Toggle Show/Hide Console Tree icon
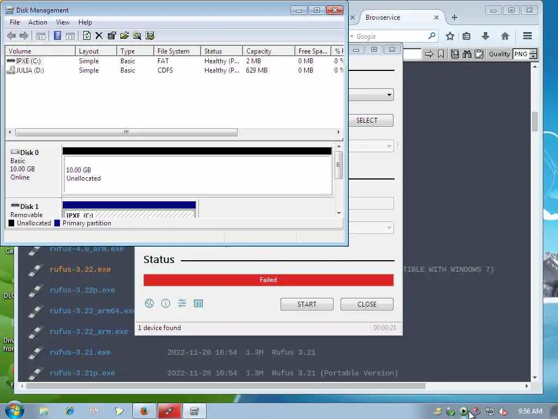The image size is (558, 419). point(40,35)
